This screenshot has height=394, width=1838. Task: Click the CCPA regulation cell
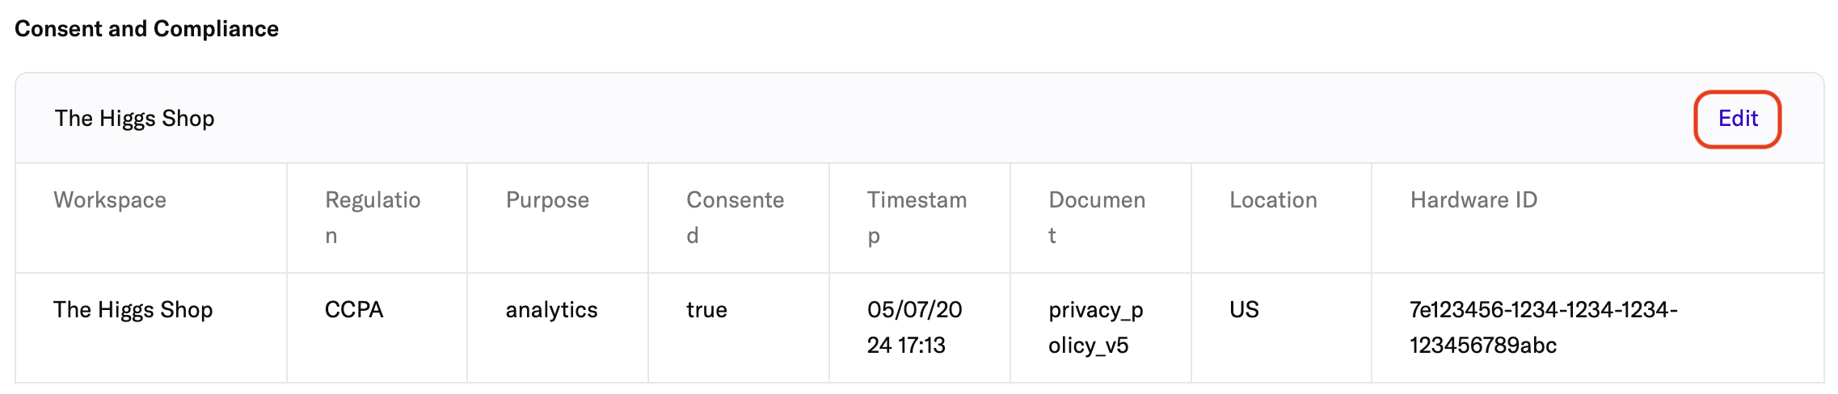[354, 310]
